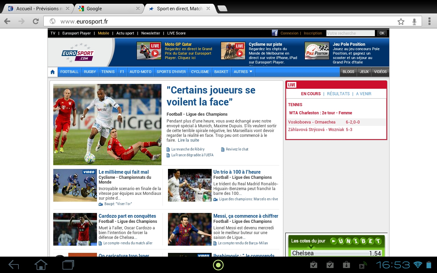Image resolution: width=437 pixels, height=273 pixels.
Task: Open the JEUX section
Action: (364, 72)
